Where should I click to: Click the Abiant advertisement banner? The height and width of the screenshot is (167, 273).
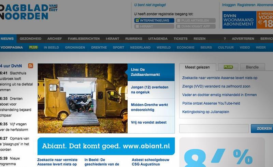(106, 146)
